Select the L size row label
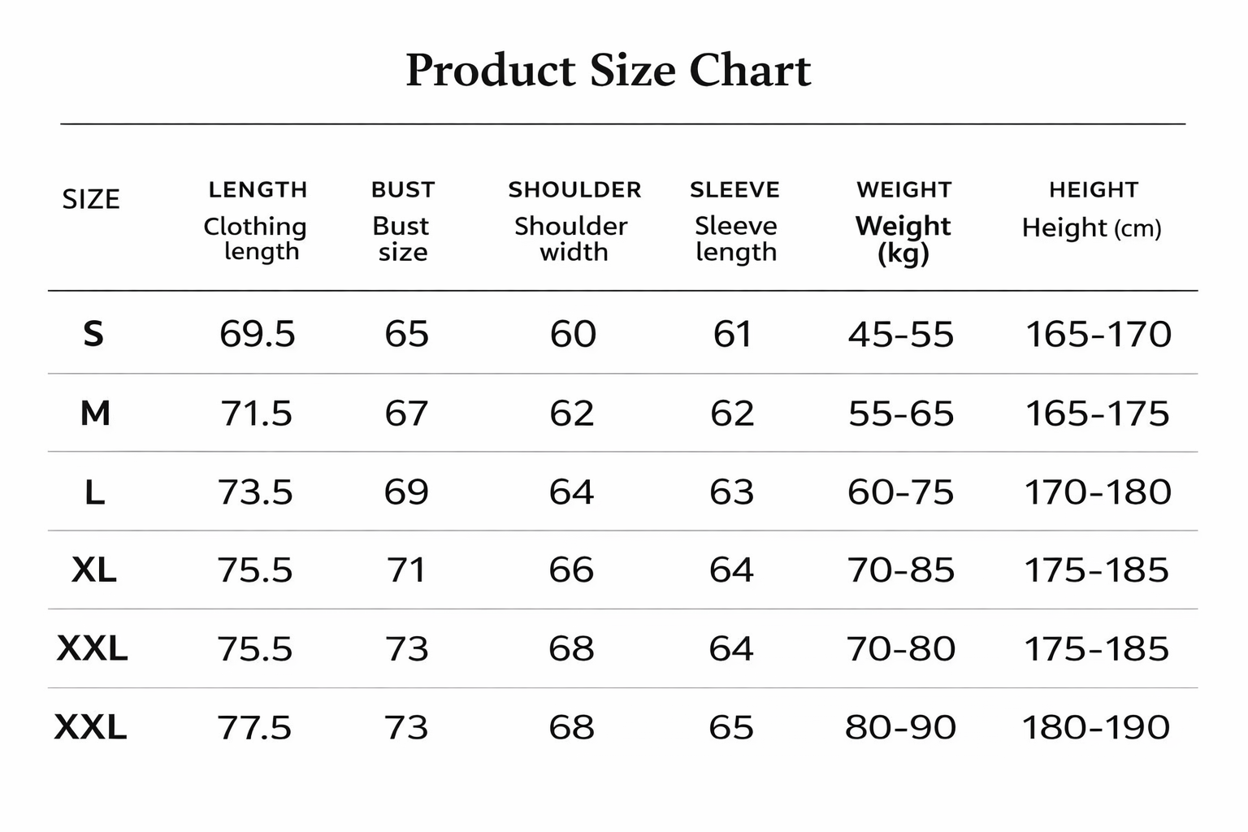The height and width of the screenshot is (832, 1248). (94, 492)
